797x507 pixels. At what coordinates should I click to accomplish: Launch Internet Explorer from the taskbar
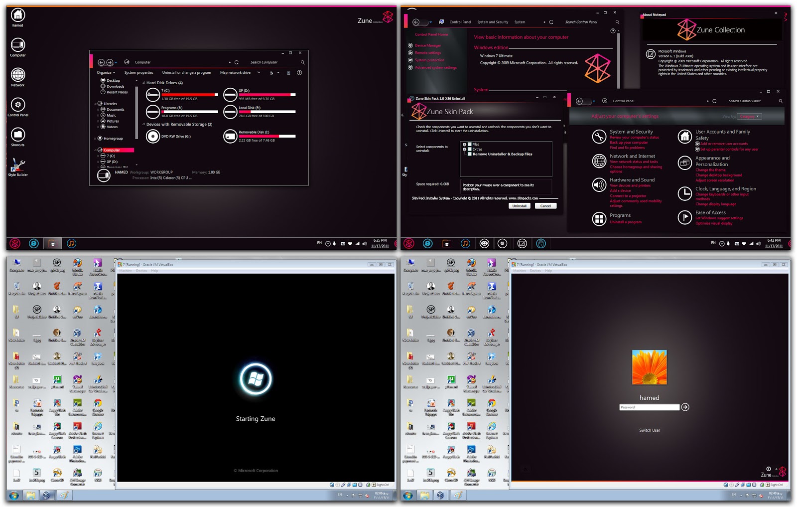[33, 243]
